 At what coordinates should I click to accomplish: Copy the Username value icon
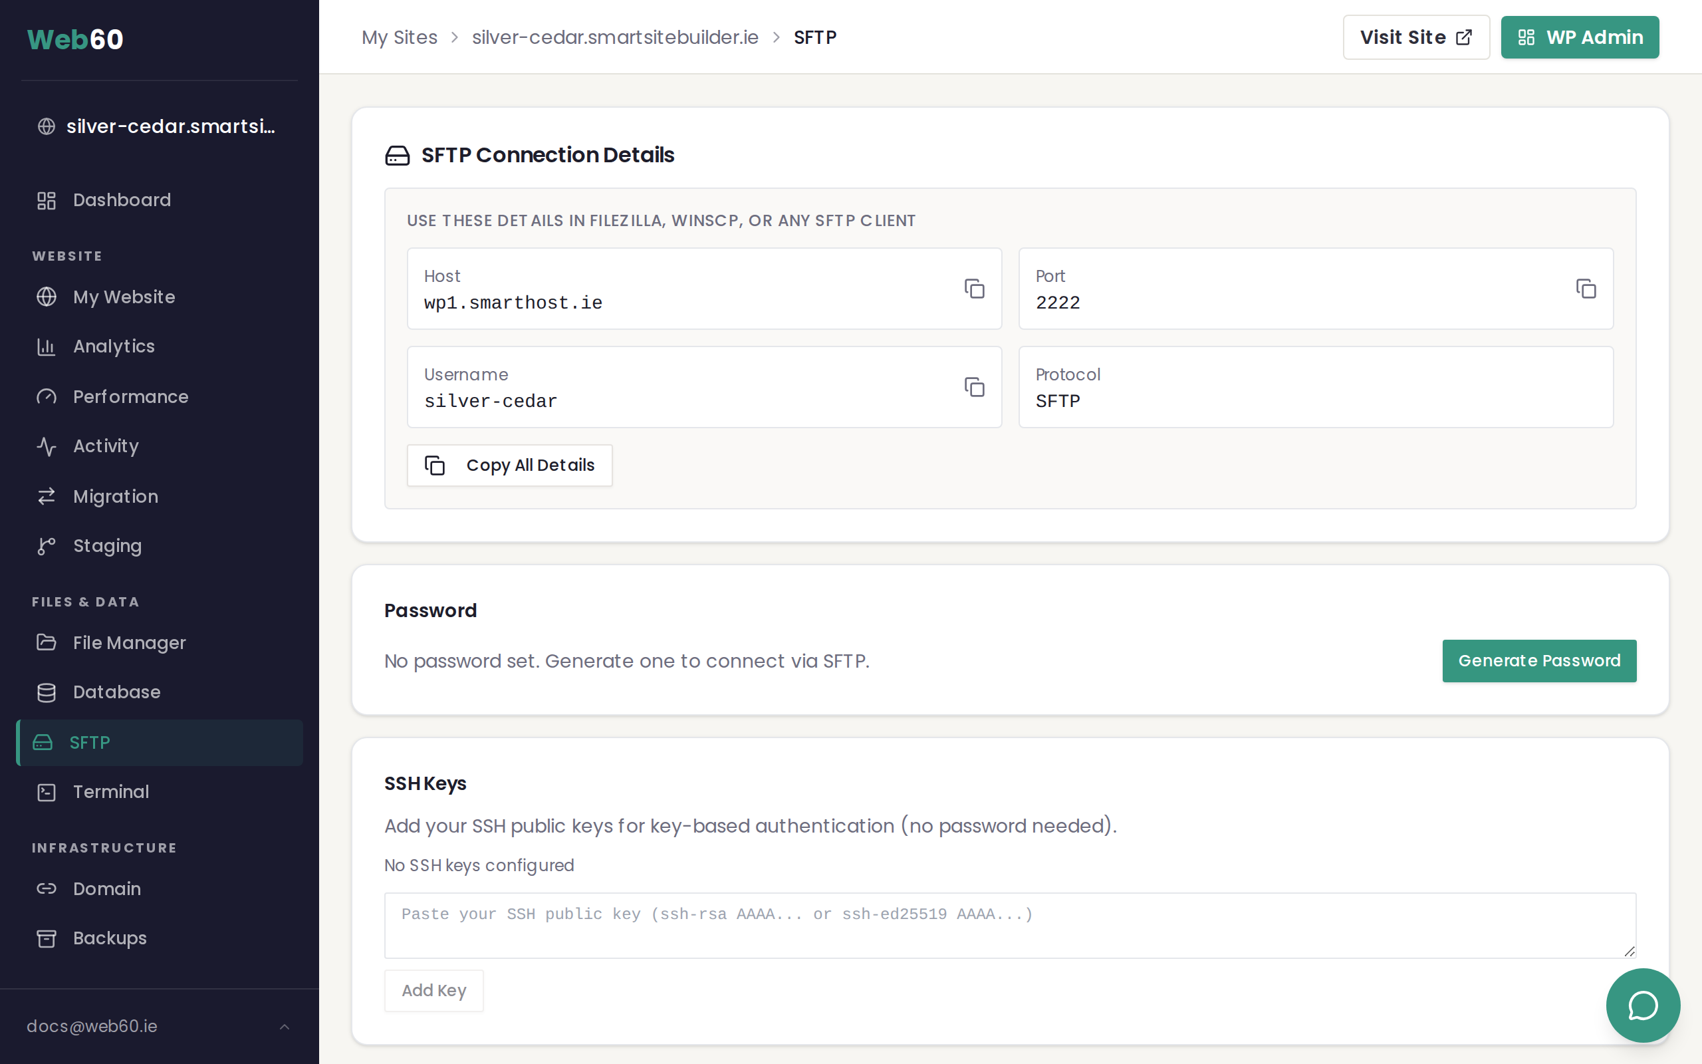974,387
